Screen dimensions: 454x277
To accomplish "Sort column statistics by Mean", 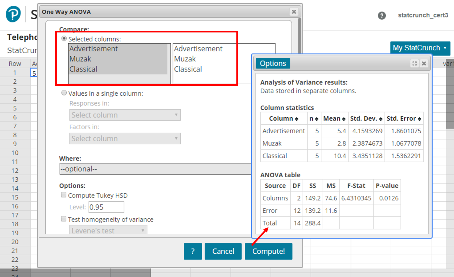I will click(344, 119).
